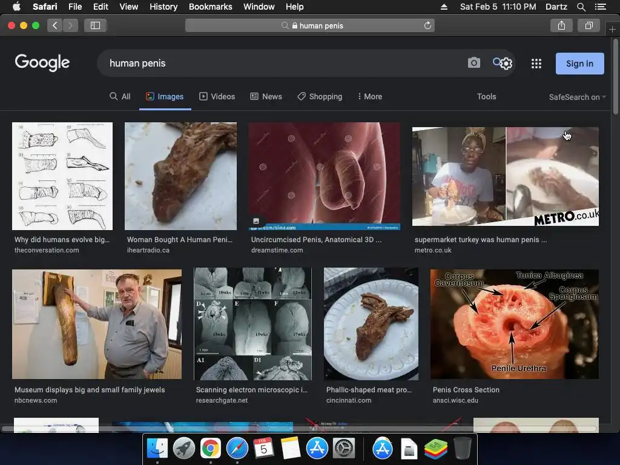Open the Apple menu
Screen dimensions: 620x465
point(16,6)
